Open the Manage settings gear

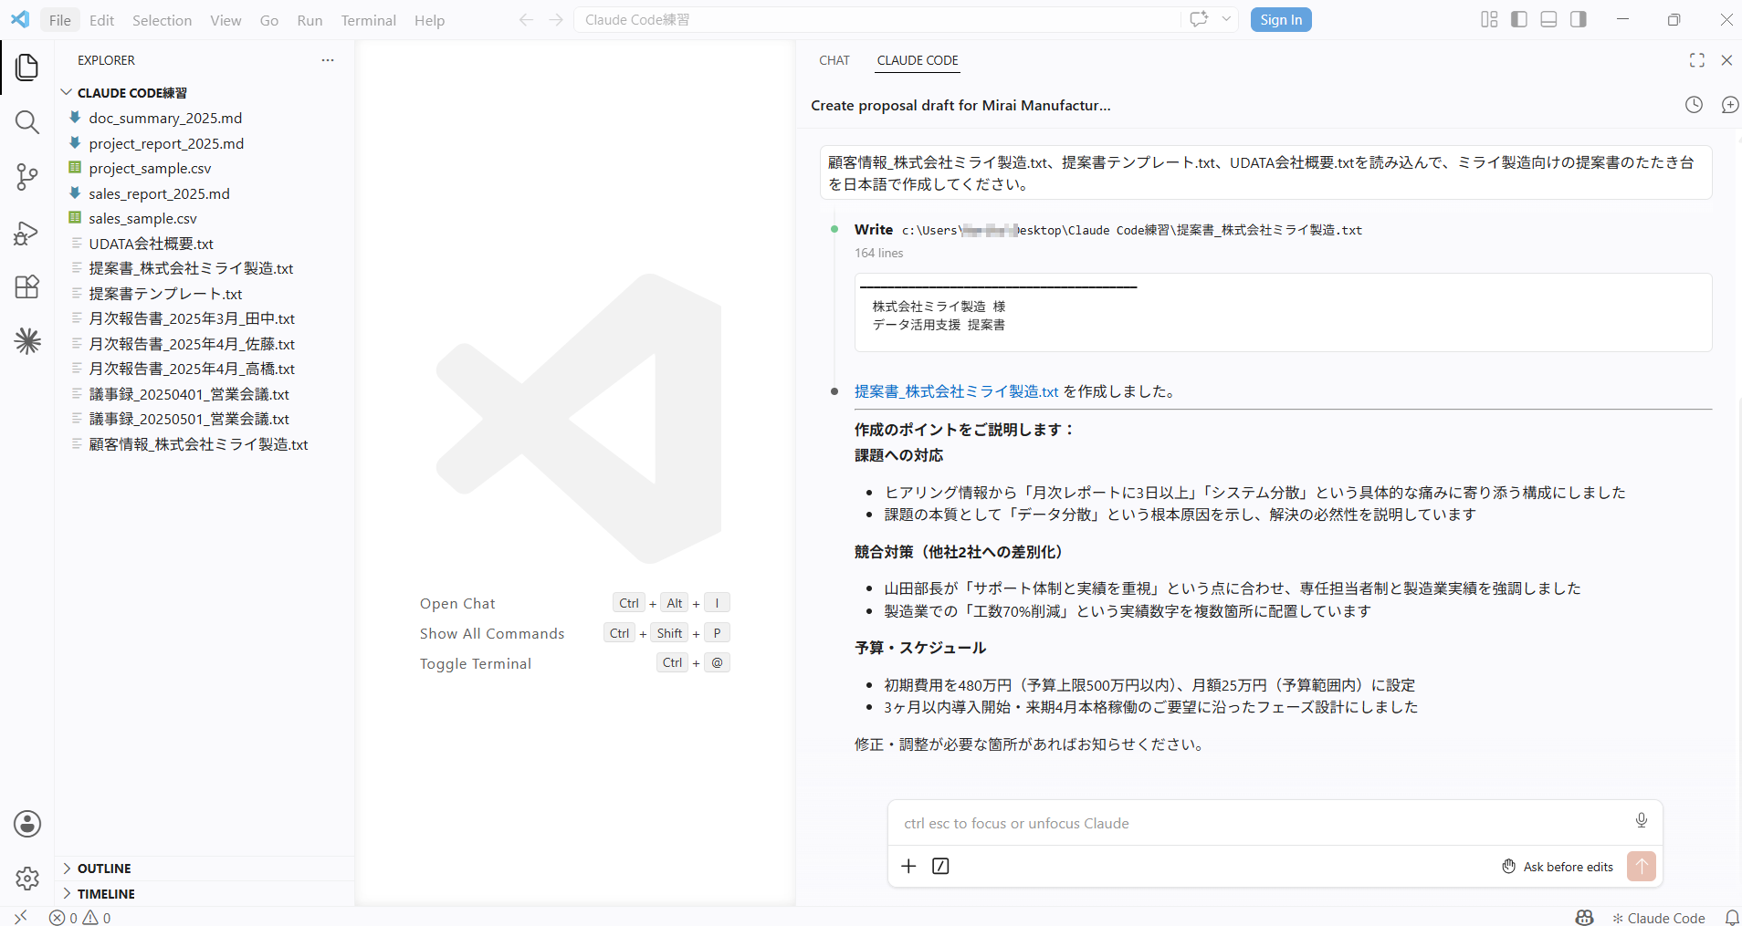pyautogui.click(x=27, y=879)
